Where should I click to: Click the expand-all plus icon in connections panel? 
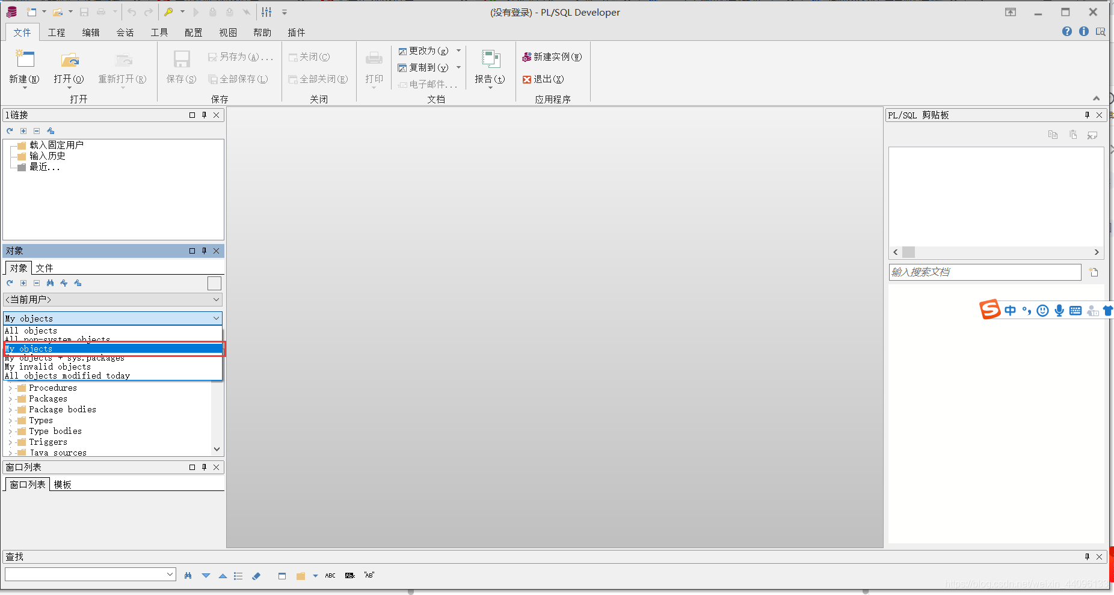coord(23,130)
